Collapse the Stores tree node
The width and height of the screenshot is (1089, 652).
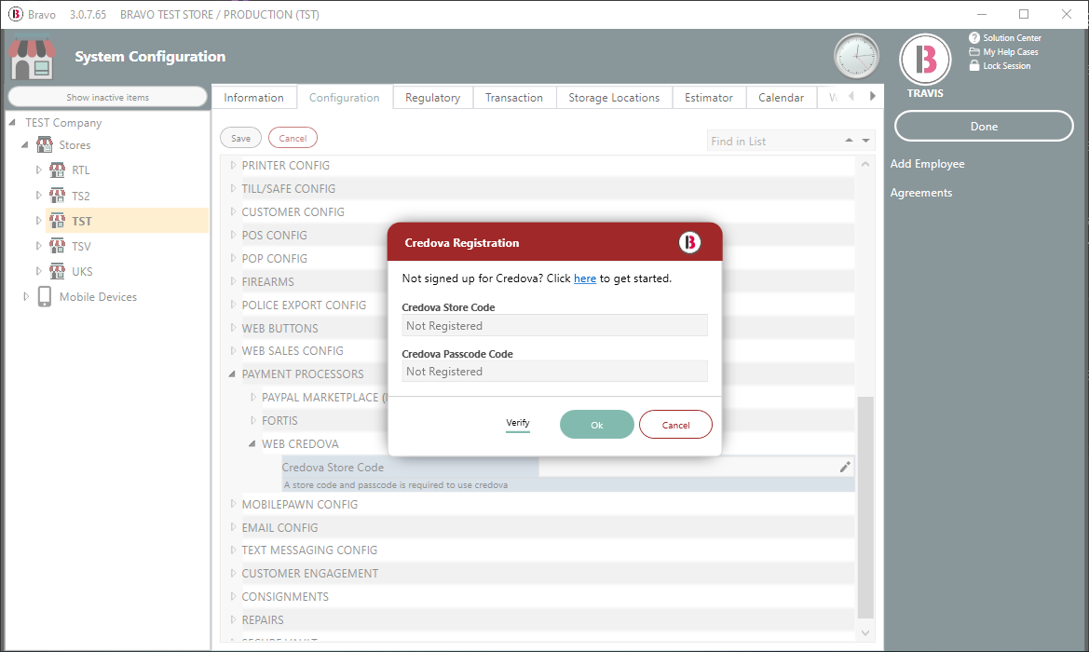pyautogui.click(x=25, y=145)
